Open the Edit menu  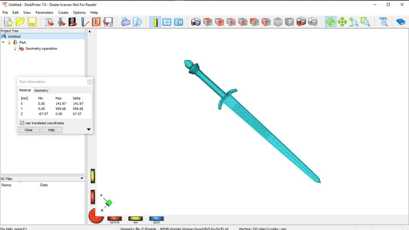click(x=16, y=13)
